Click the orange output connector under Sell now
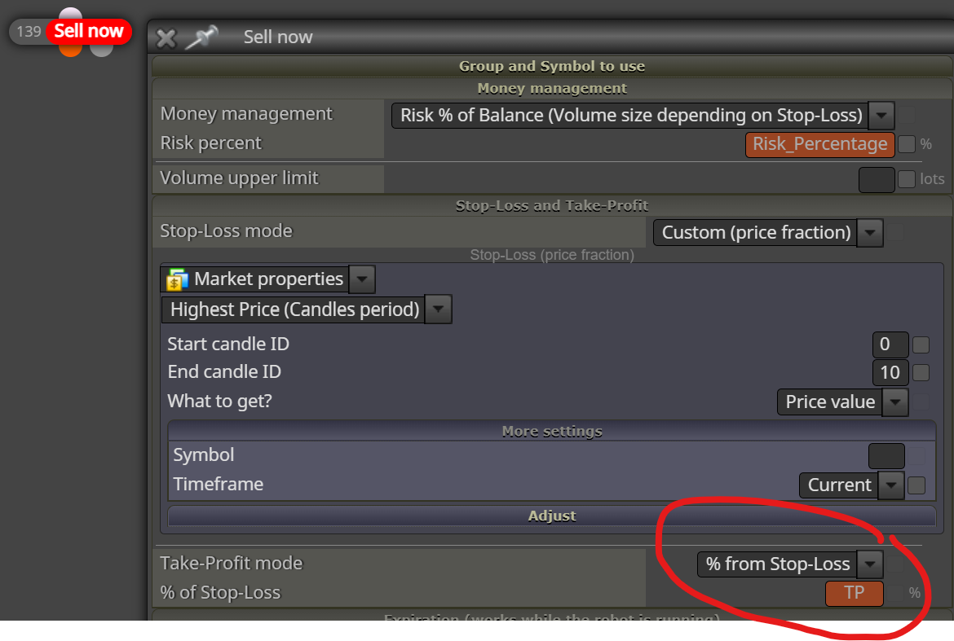Screen dimensions: 954x641 (x=71, y=50)
